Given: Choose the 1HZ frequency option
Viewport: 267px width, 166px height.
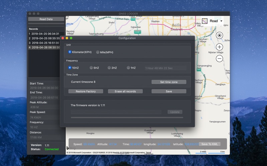Looking at the screenshot, I should (128, 68).
